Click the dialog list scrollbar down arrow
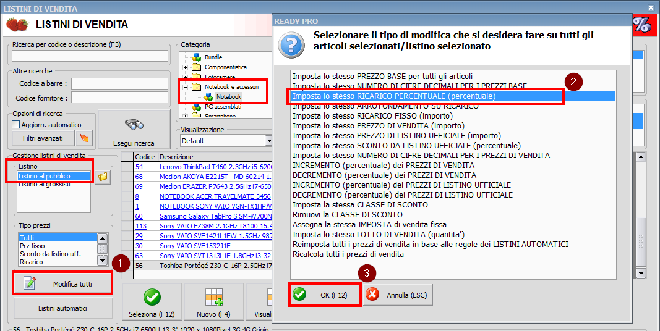This screenshot has height=331, width=660. click(641, 274)
